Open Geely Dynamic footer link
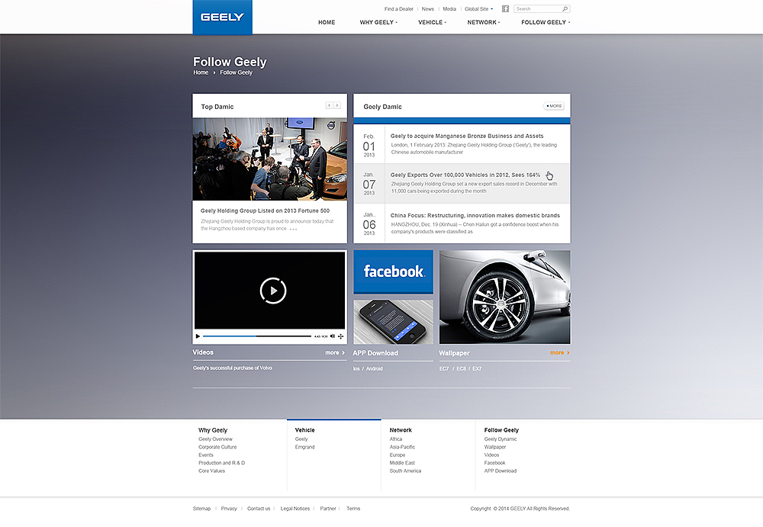This screenshot has width=763, height=527. click(501, 439)
